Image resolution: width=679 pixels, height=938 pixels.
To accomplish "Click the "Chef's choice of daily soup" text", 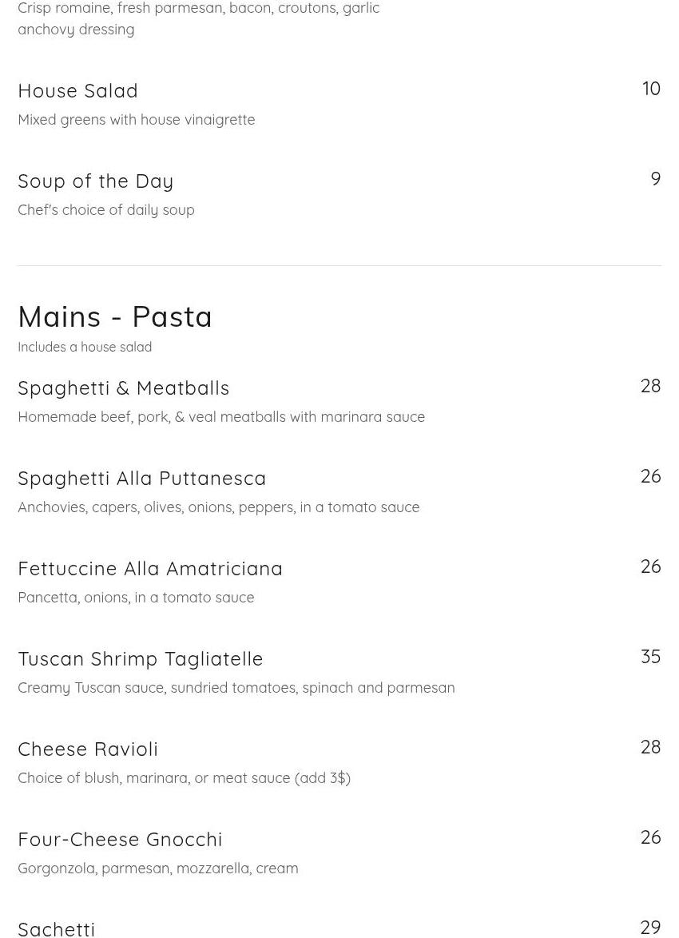I will point(106,210).
